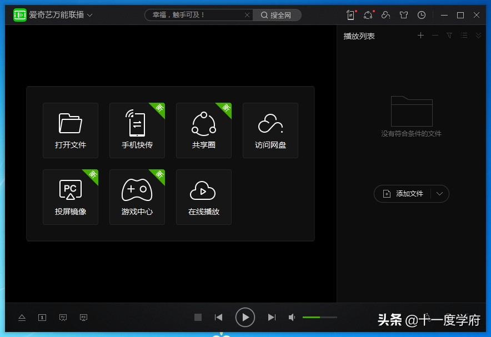Image resolution: width=491 pixels, height=337 pixels.
Task: Launch the 游戏中心 game center
Action: click(137, 197)
